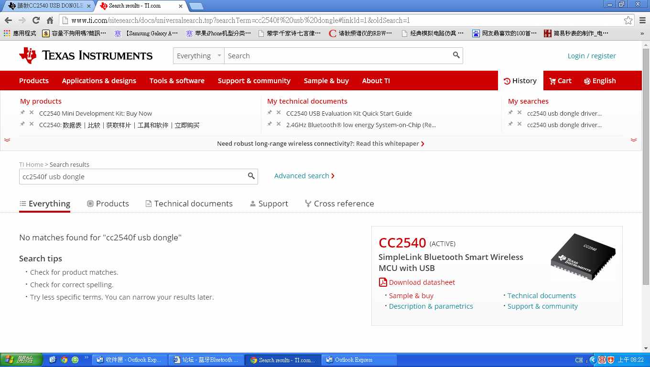Screen dimensions: 650x367
Task: Click the header Search input field
Action: tap(338, 56)
